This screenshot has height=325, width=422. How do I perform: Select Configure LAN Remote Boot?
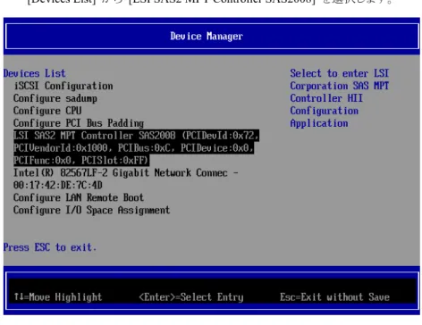tap(79, 197)
